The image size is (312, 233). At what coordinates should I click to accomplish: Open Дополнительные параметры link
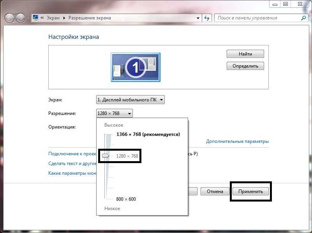237,141
